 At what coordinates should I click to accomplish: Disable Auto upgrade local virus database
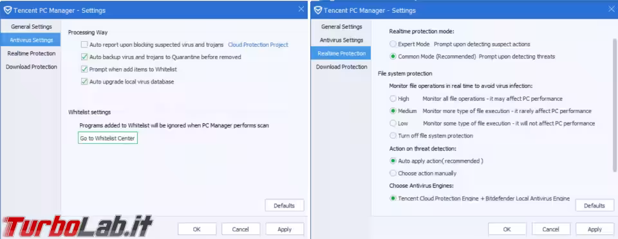coord(84,82)
